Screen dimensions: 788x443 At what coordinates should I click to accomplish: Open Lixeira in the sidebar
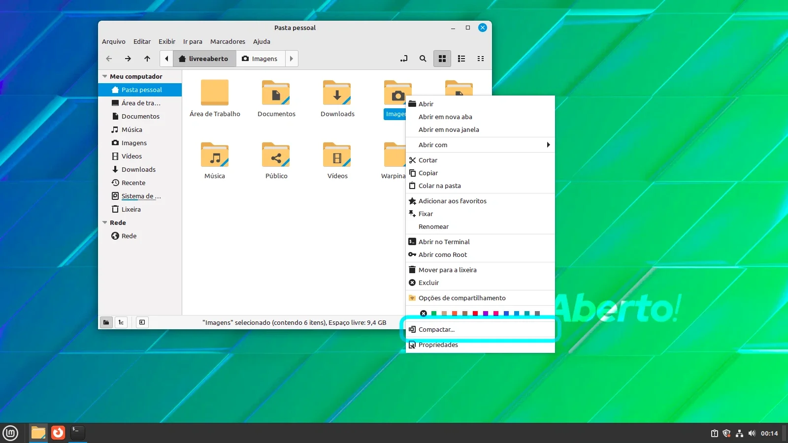coord(140,210)
